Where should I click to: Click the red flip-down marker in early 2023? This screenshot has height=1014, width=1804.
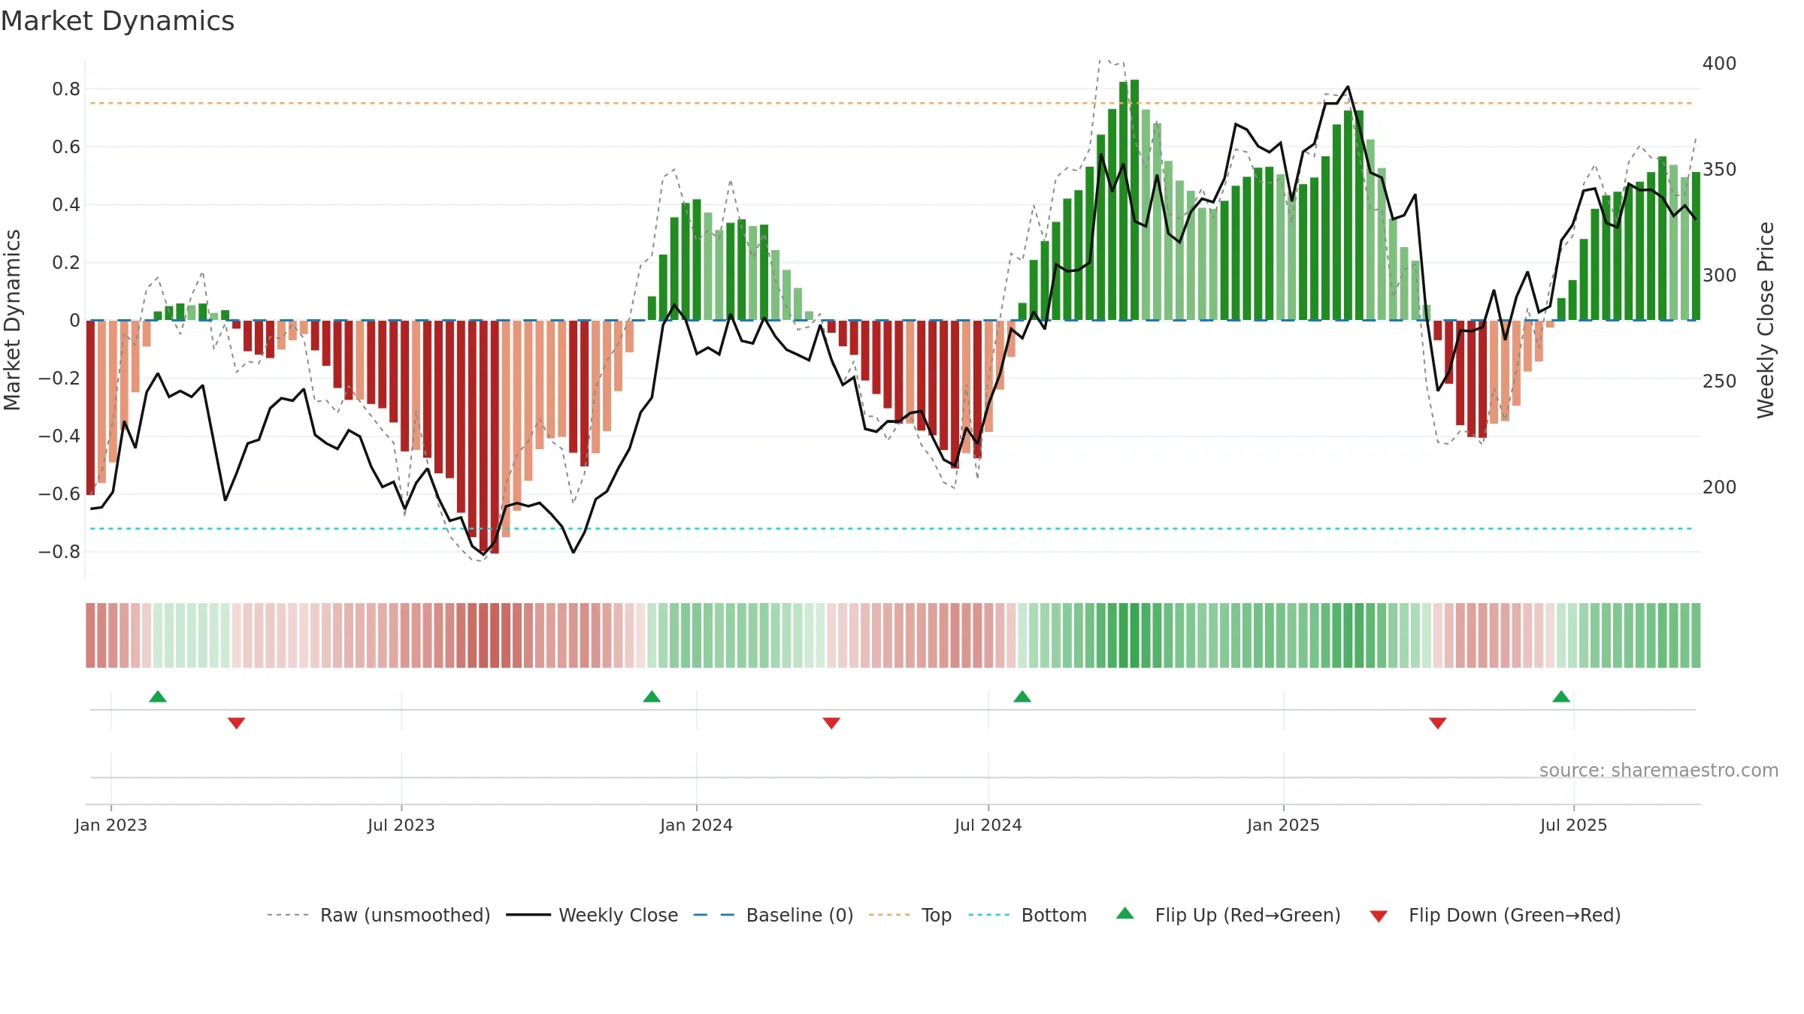236,723
